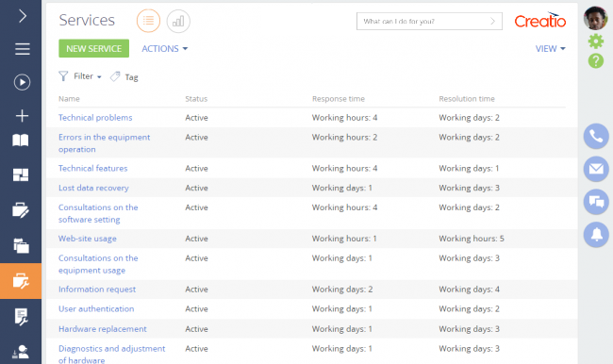Open the VIEW dropdown menu
This screenshot has height=364, width=613.
tap(551, 49)
